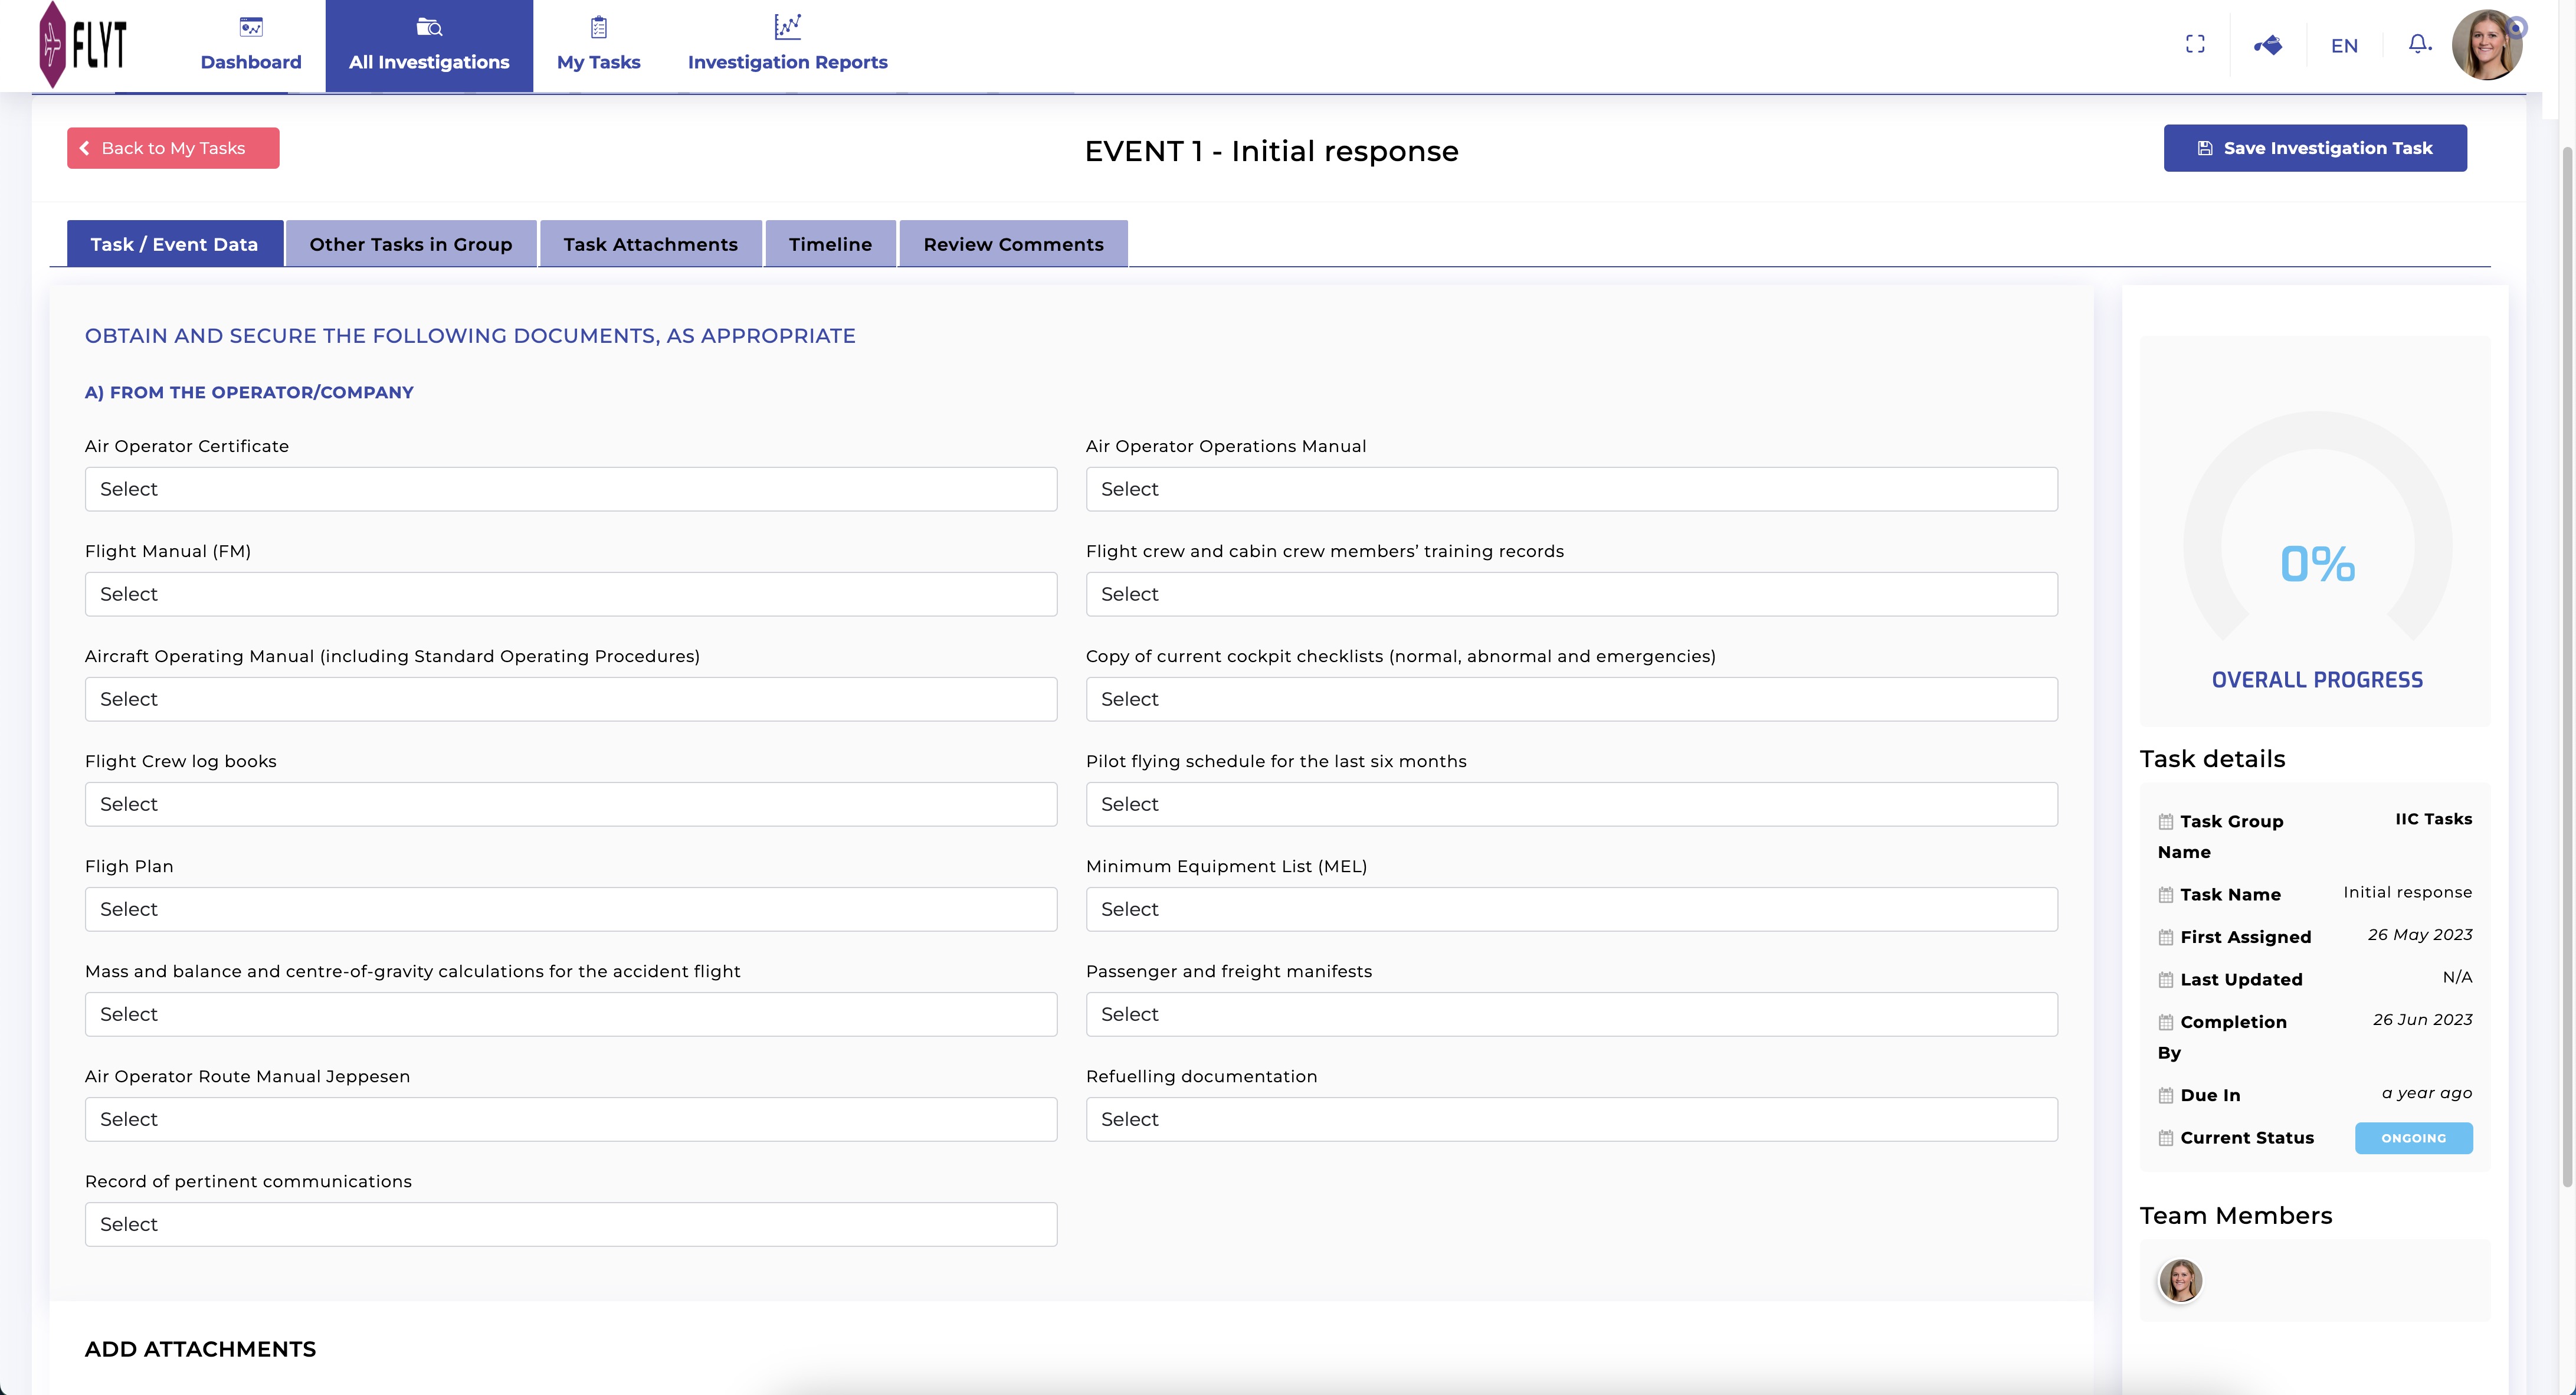This screenshot has height=1395, width=2576.
Task: Click the Dashboard icon in navigation
Action: tap(251, 27)
